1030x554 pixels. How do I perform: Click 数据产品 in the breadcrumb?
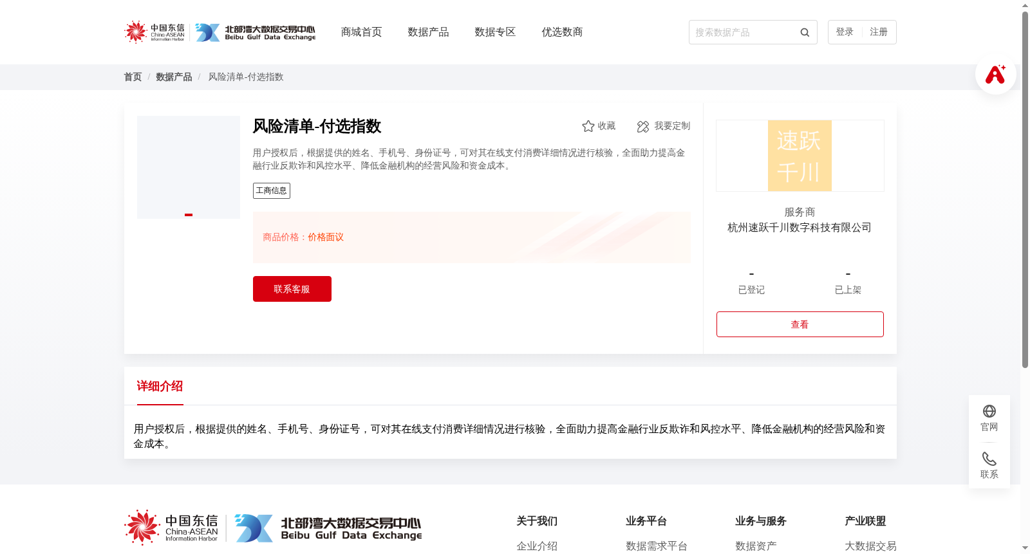(174, 77)
